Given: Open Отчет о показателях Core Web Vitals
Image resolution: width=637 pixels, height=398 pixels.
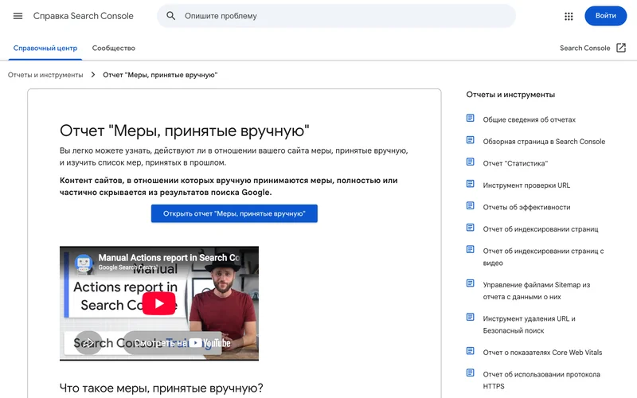Looking at the screenshot, I should coord(542,353).
